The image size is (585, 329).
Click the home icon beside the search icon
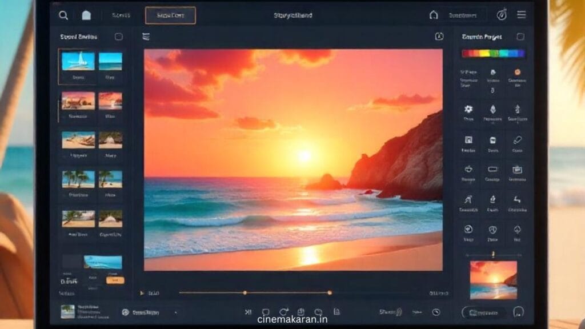(86, 15)
